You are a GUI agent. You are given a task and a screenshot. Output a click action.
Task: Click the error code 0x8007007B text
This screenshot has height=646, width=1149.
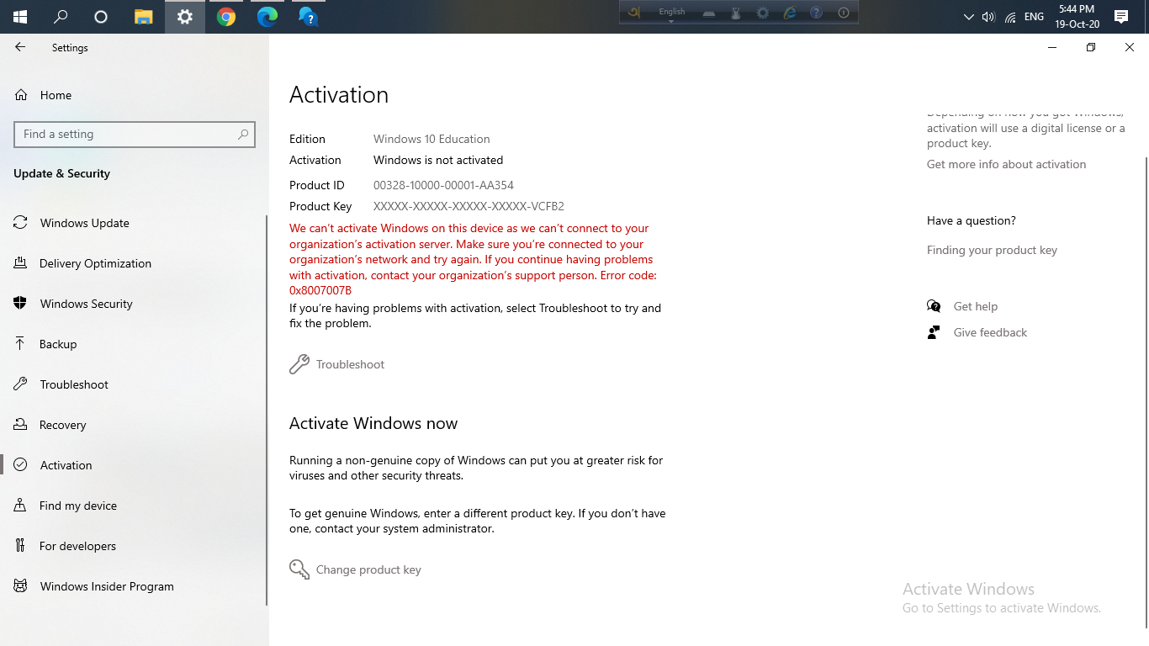point(320,290)
